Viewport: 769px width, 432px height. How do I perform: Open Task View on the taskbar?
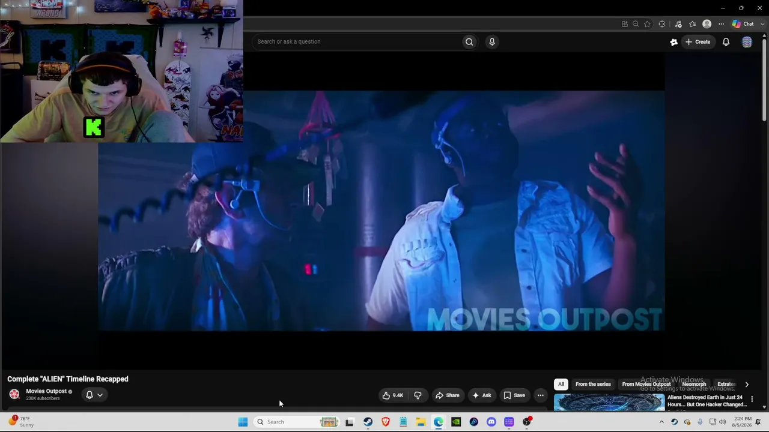coord(350,422)
